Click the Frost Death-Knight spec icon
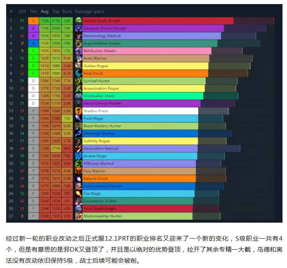Screen dimensions: 287x268 [x=79, y=208]
